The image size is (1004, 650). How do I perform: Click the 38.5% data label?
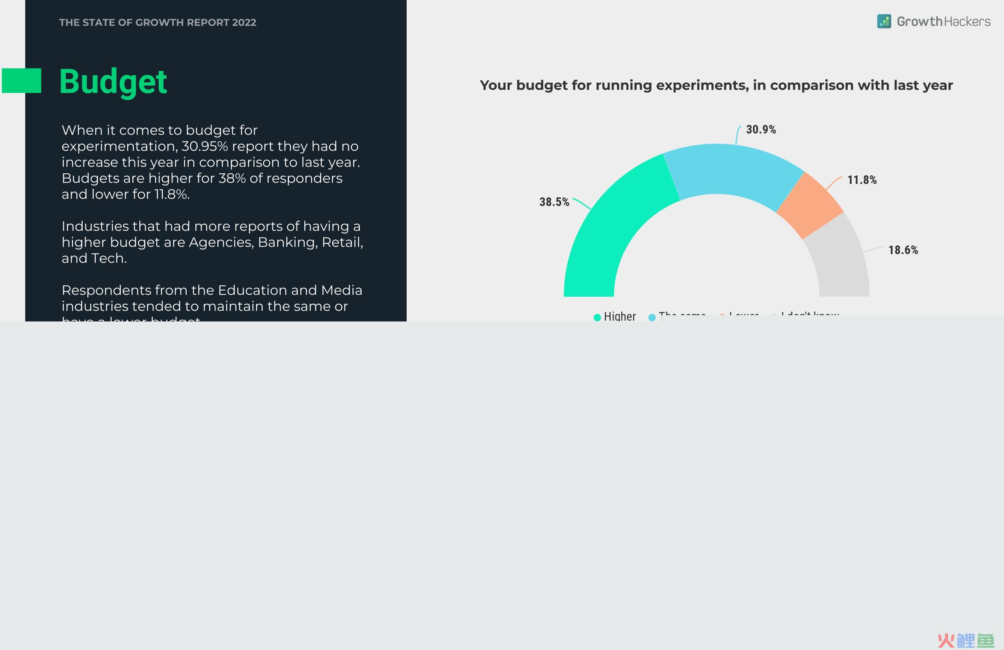coord(554,202)
